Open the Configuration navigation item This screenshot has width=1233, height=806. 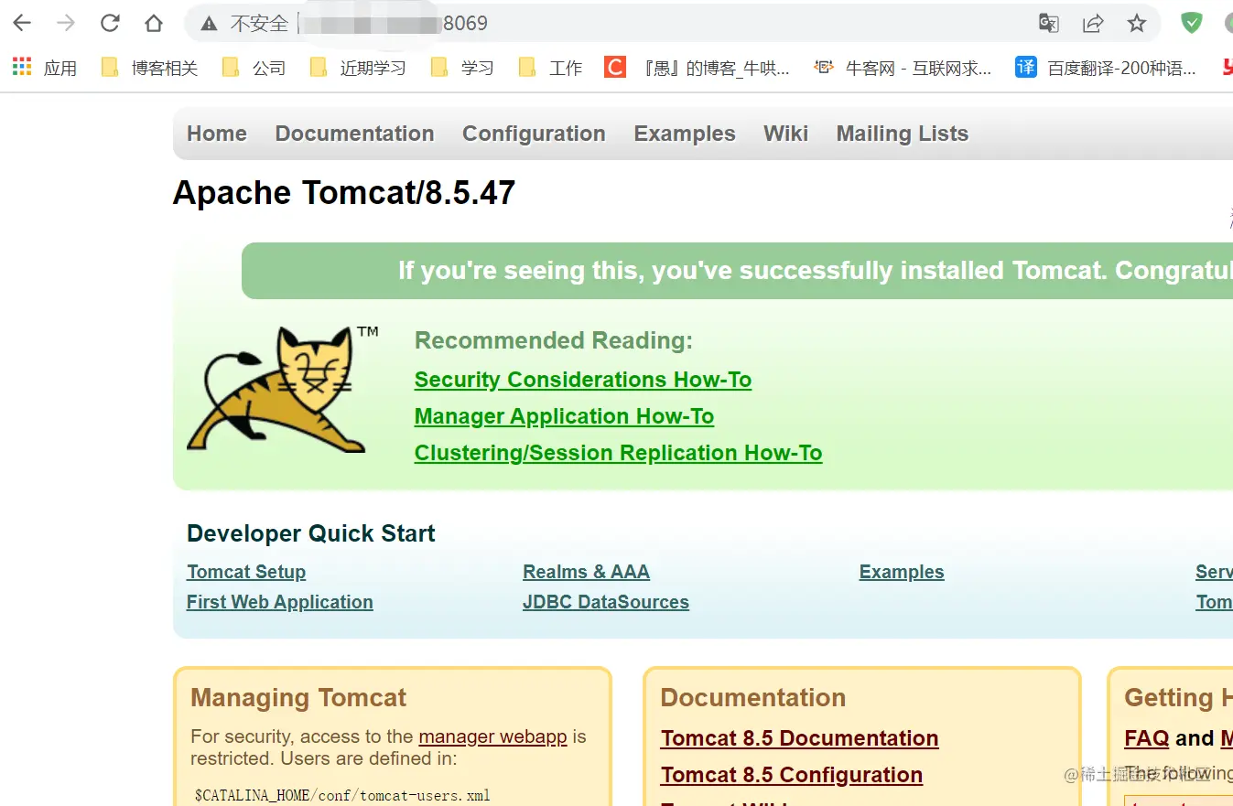[x=534, y=134]
